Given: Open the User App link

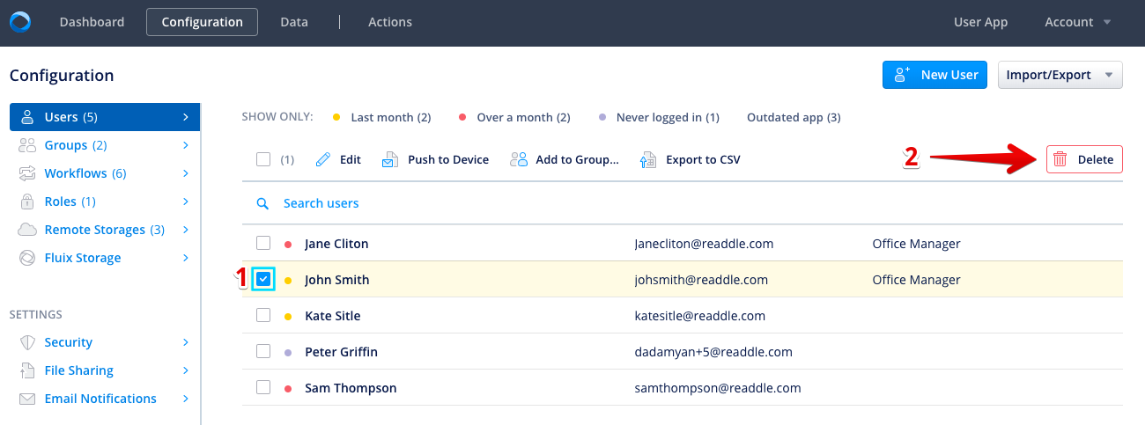Looking at the screenshot, I should pos(980,22).
